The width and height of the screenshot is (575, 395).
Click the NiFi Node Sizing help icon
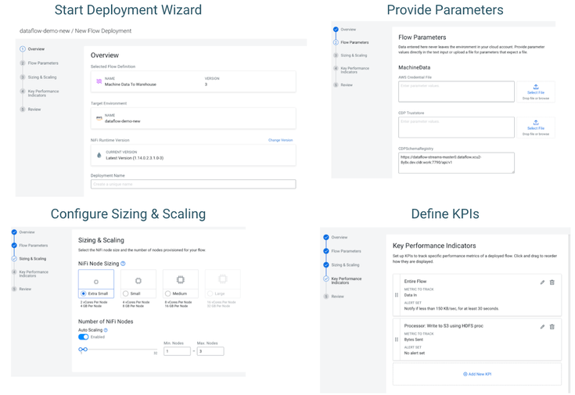coord(123,264)
